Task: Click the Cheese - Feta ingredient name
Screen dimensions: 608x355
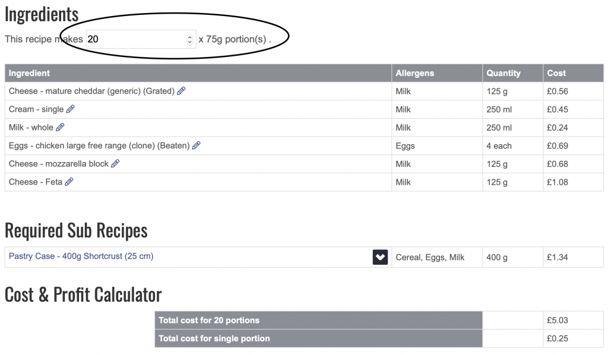Action: click(x=35, y=182)
